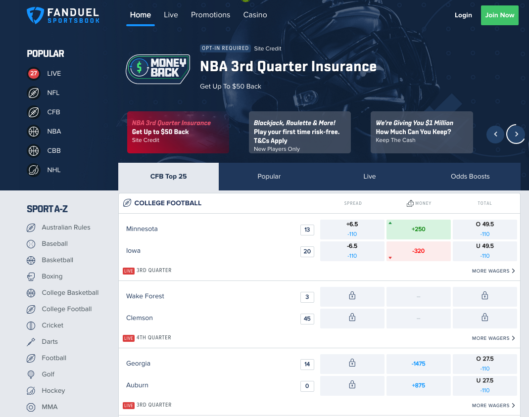Open the MMA sport icon
529x417 pixels.
[32, 407]
